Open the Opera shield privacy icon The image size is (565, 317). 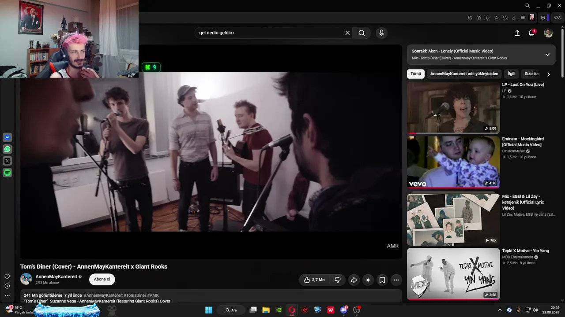pyautogui.click(x=488, y=18)
